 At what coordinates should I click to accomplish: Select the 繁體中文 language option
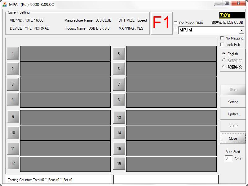click(224, 67)
